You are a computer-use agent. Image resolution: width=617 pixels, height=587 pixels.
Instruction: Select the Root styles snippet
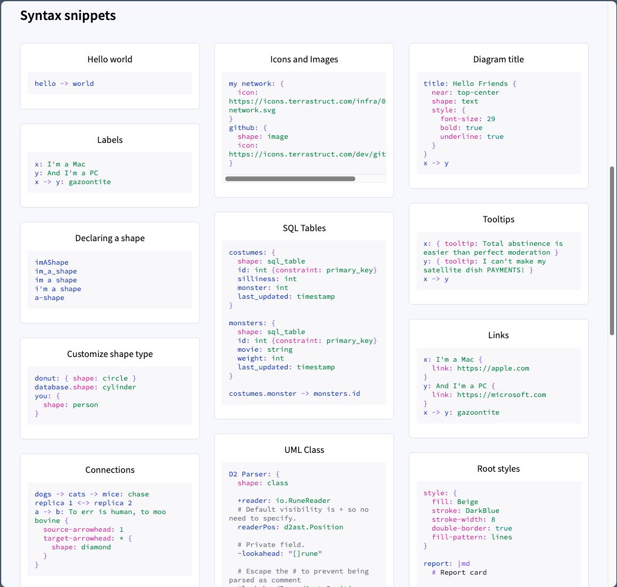[x=498, y=519]
